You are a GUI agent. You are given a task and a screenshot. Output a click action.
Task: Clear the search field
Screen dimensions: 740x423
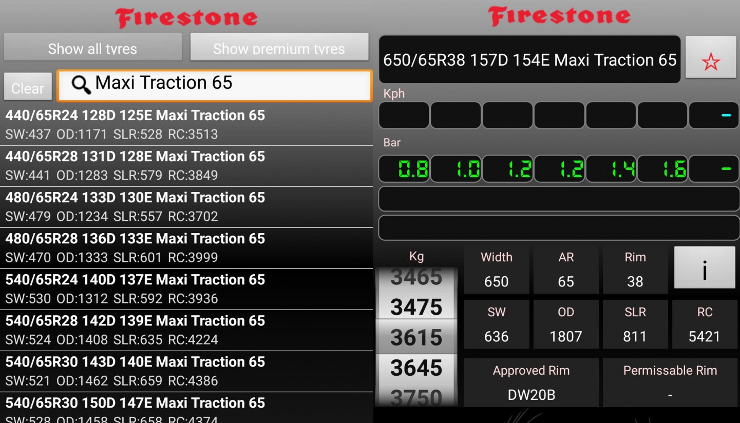(x=28, y=87)
